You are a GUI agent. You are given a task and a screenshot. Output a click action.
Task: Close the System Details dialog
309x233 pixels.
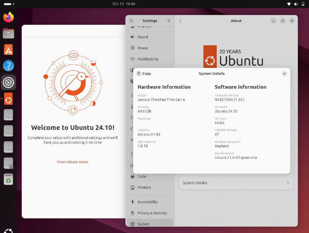[x=284, y=74]
